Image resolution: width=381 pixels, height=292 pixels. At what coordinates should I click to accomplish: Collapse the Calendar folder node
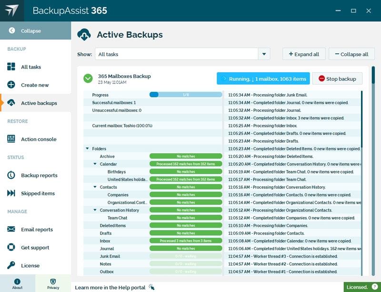[x=95, y=164]
